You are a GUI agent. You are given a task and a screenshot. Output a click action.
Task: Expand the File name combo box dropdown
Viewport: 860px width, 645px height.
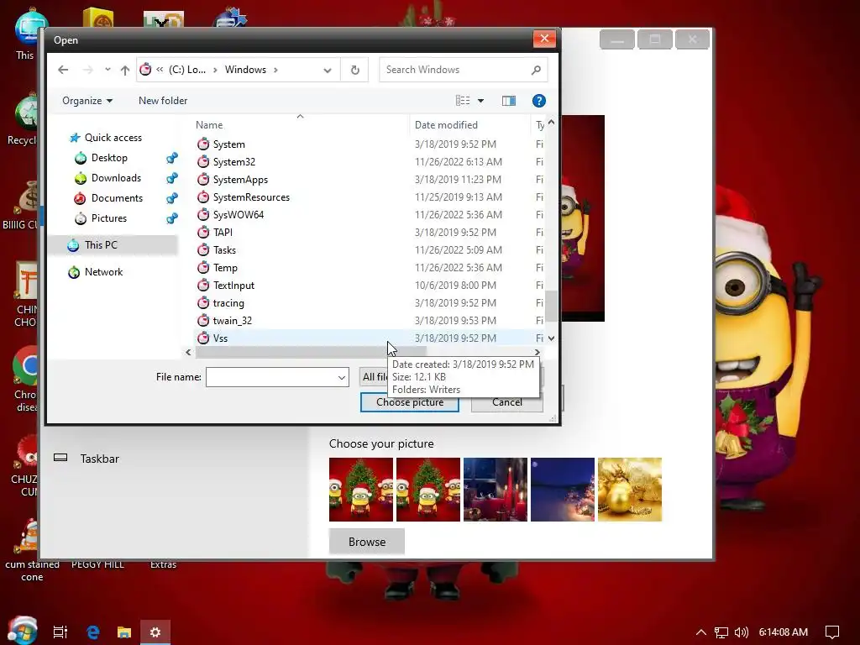click(341, 377)
